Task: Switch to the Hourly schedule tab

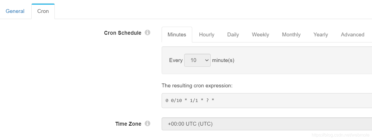Action: (207, 35)
